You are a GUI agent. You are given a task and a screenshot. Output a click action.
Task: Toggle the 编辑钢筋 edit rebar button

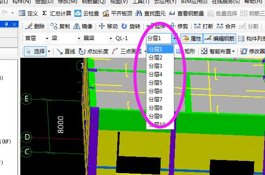[x=219, y=39]
